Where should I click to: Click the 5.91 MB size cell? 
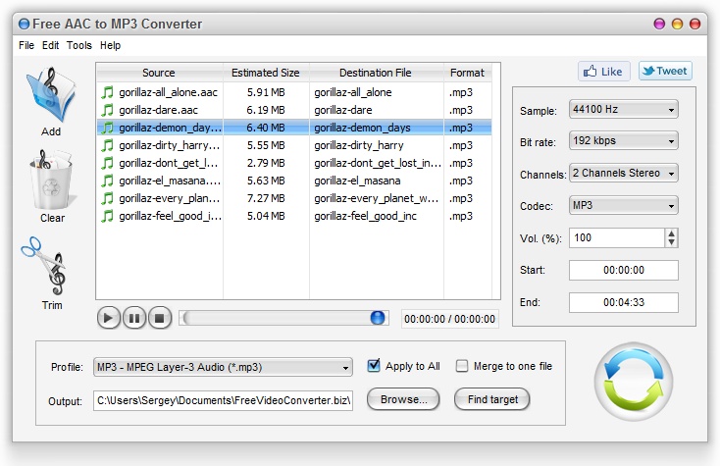(266, 92)
